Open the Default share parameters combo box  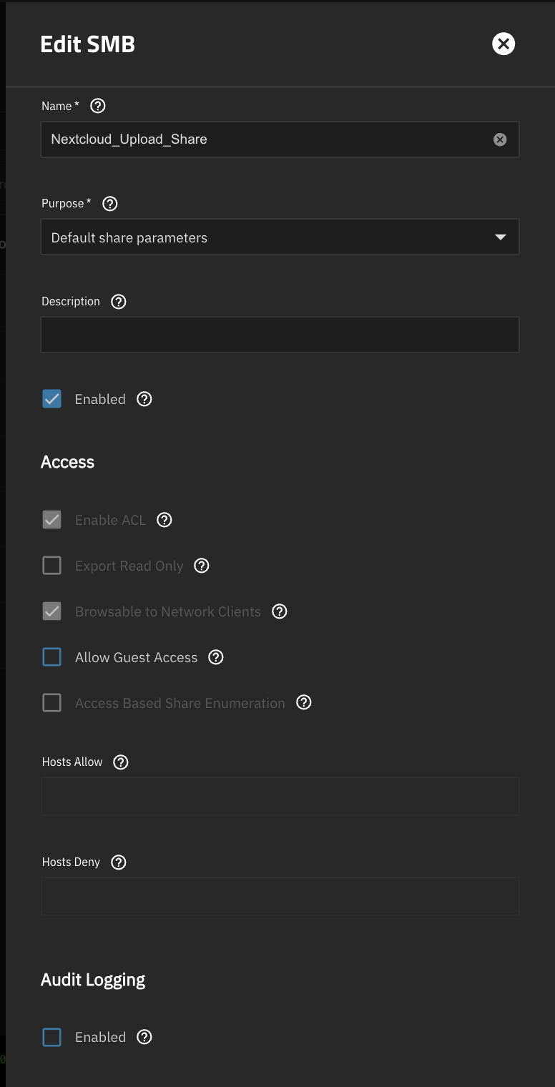pos(280,237)
